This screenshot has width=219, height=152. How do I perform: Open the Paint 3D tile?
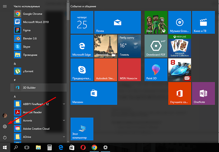[156, 70]
